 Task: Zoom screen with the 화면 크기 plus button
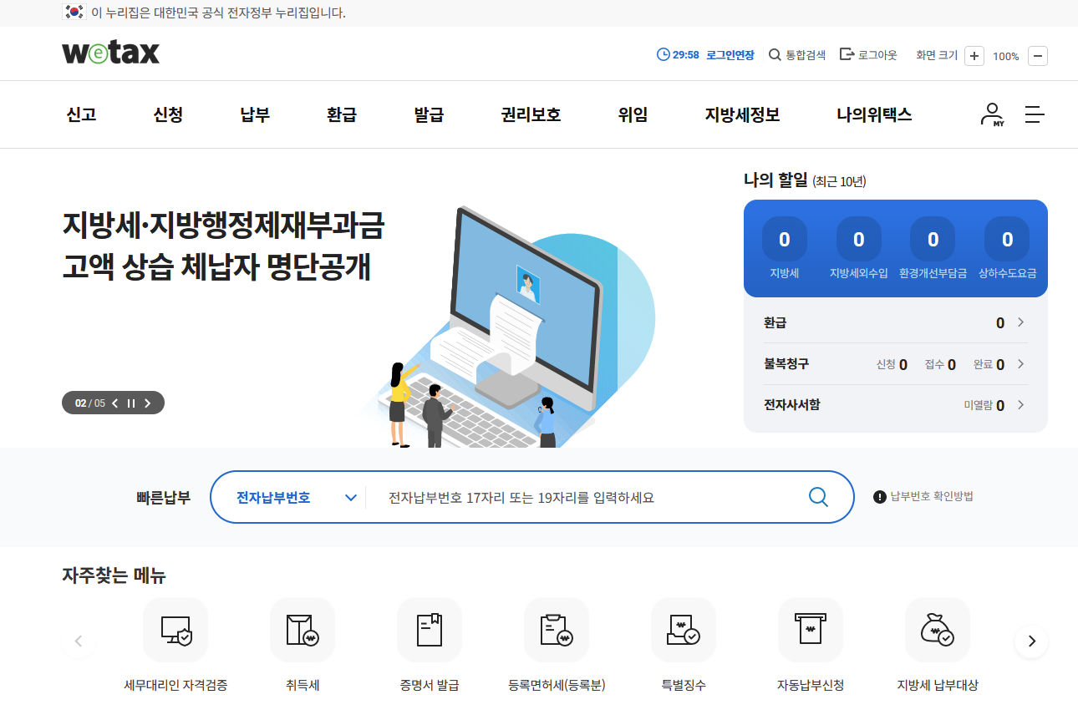tap(974, 55)
